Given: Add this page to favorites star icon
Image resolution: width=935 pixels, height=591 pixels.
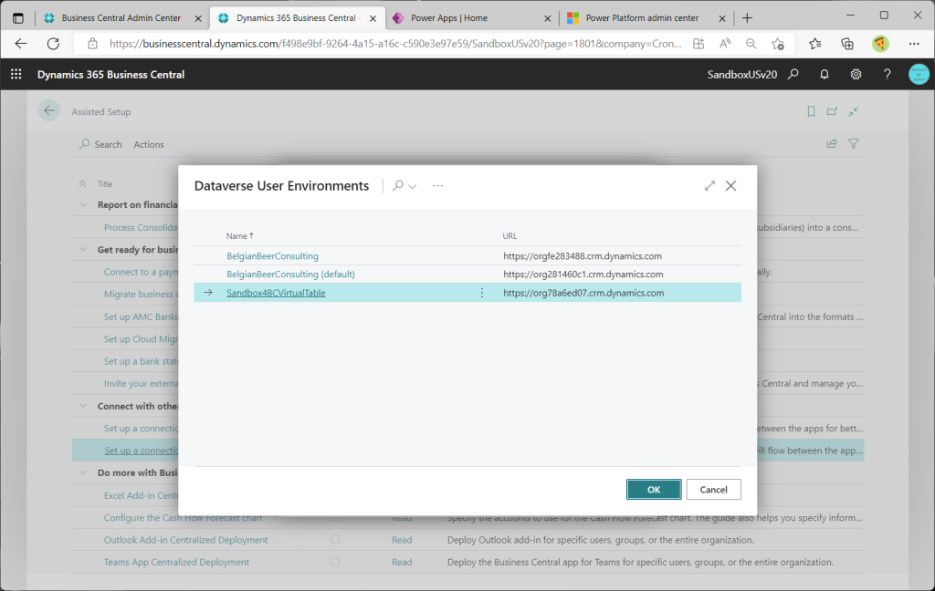Looking at the screenshot, I should (x=778, y=44).
